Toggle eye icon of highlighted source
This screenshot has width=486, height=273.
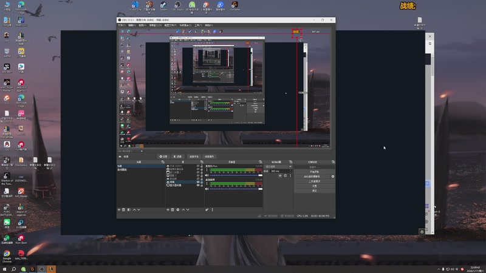point(199,181)
